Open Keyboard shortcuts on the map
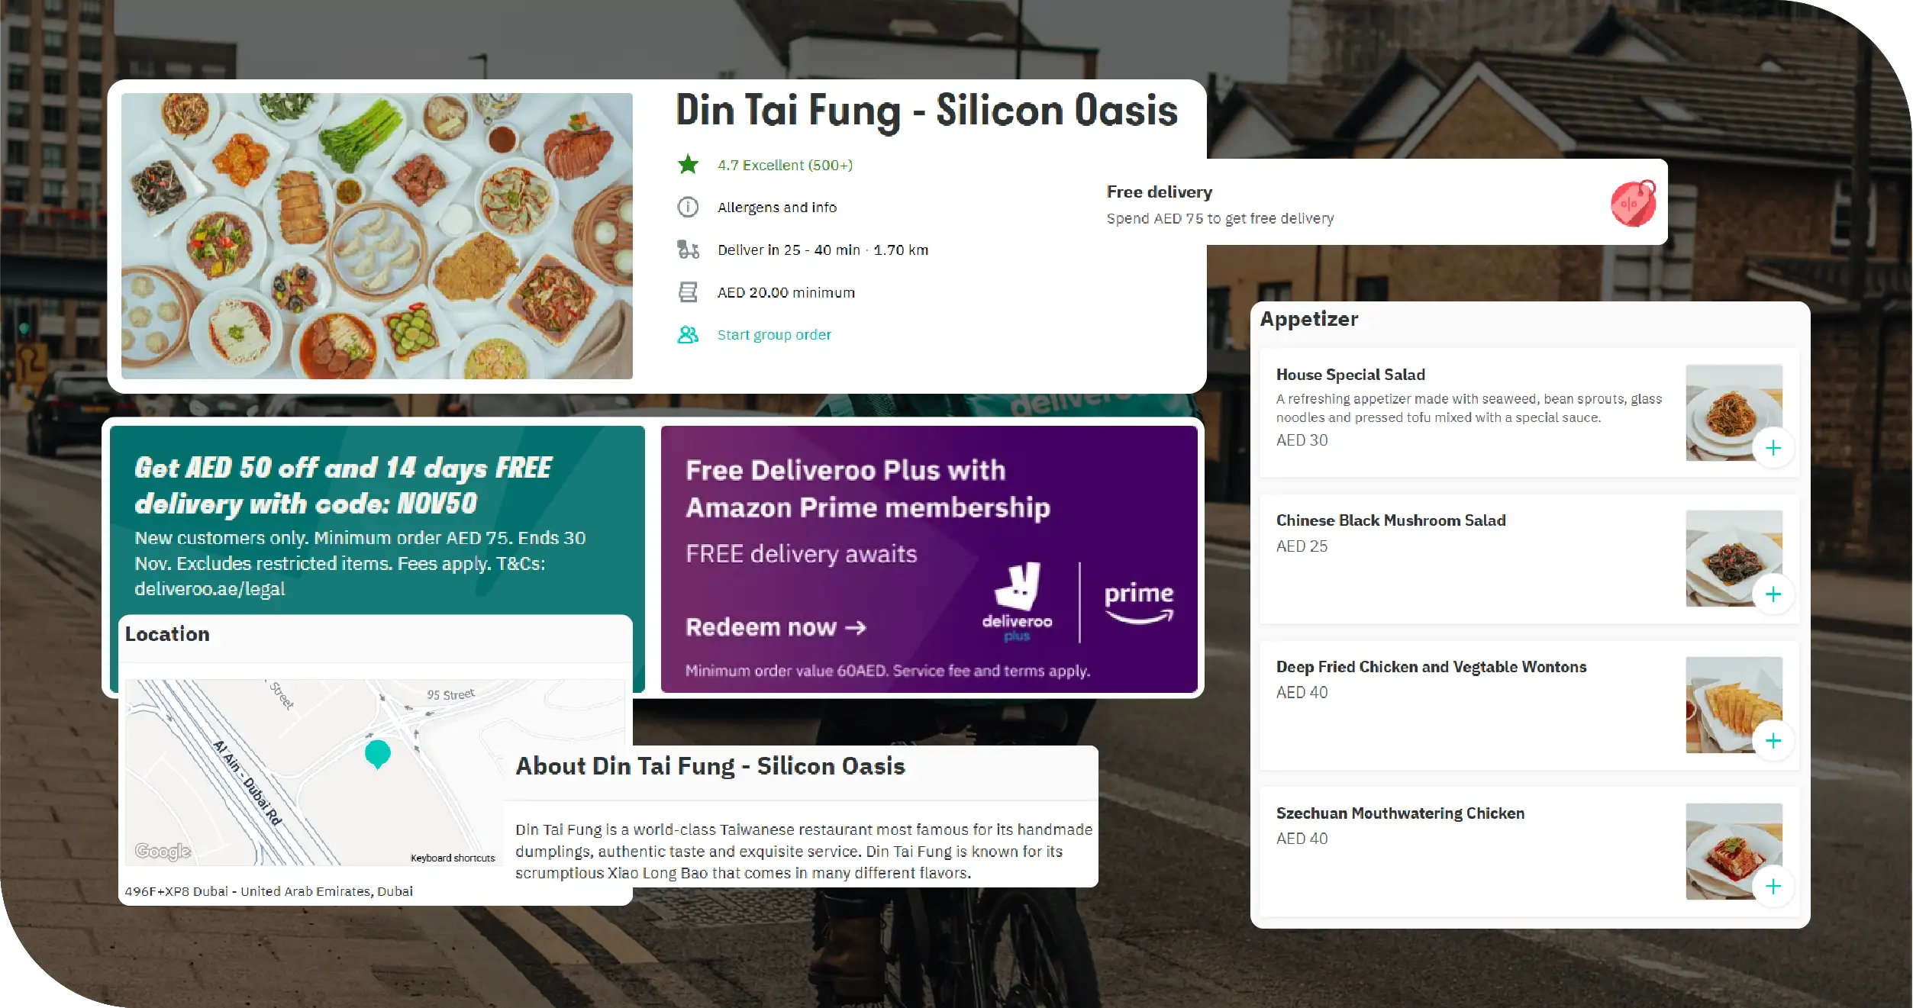The width and height of the screenshot is (1913, 1008). pos(453,857)
